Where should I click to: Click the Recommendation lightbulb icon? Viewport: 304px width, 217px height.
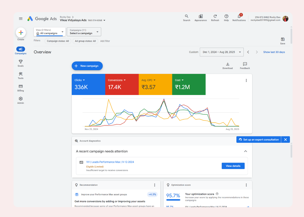(x=76, y=185)
